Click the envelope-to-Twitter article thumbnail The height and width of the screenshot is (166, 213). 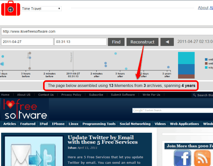34,151
